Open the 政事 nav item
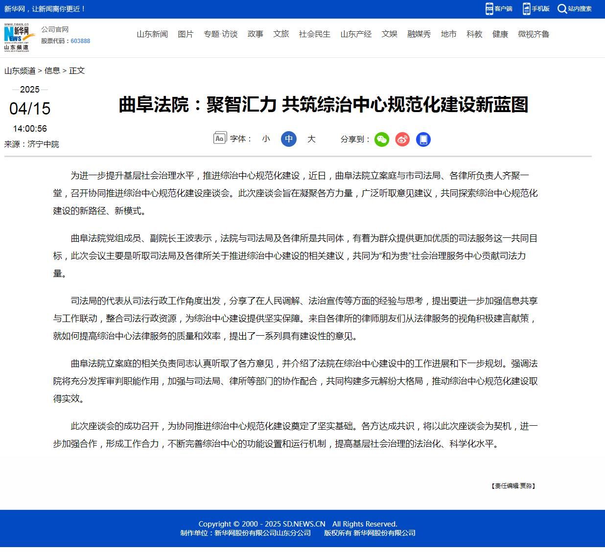The height and width of the screenshot is (552, 605). (x=256, y=34)
